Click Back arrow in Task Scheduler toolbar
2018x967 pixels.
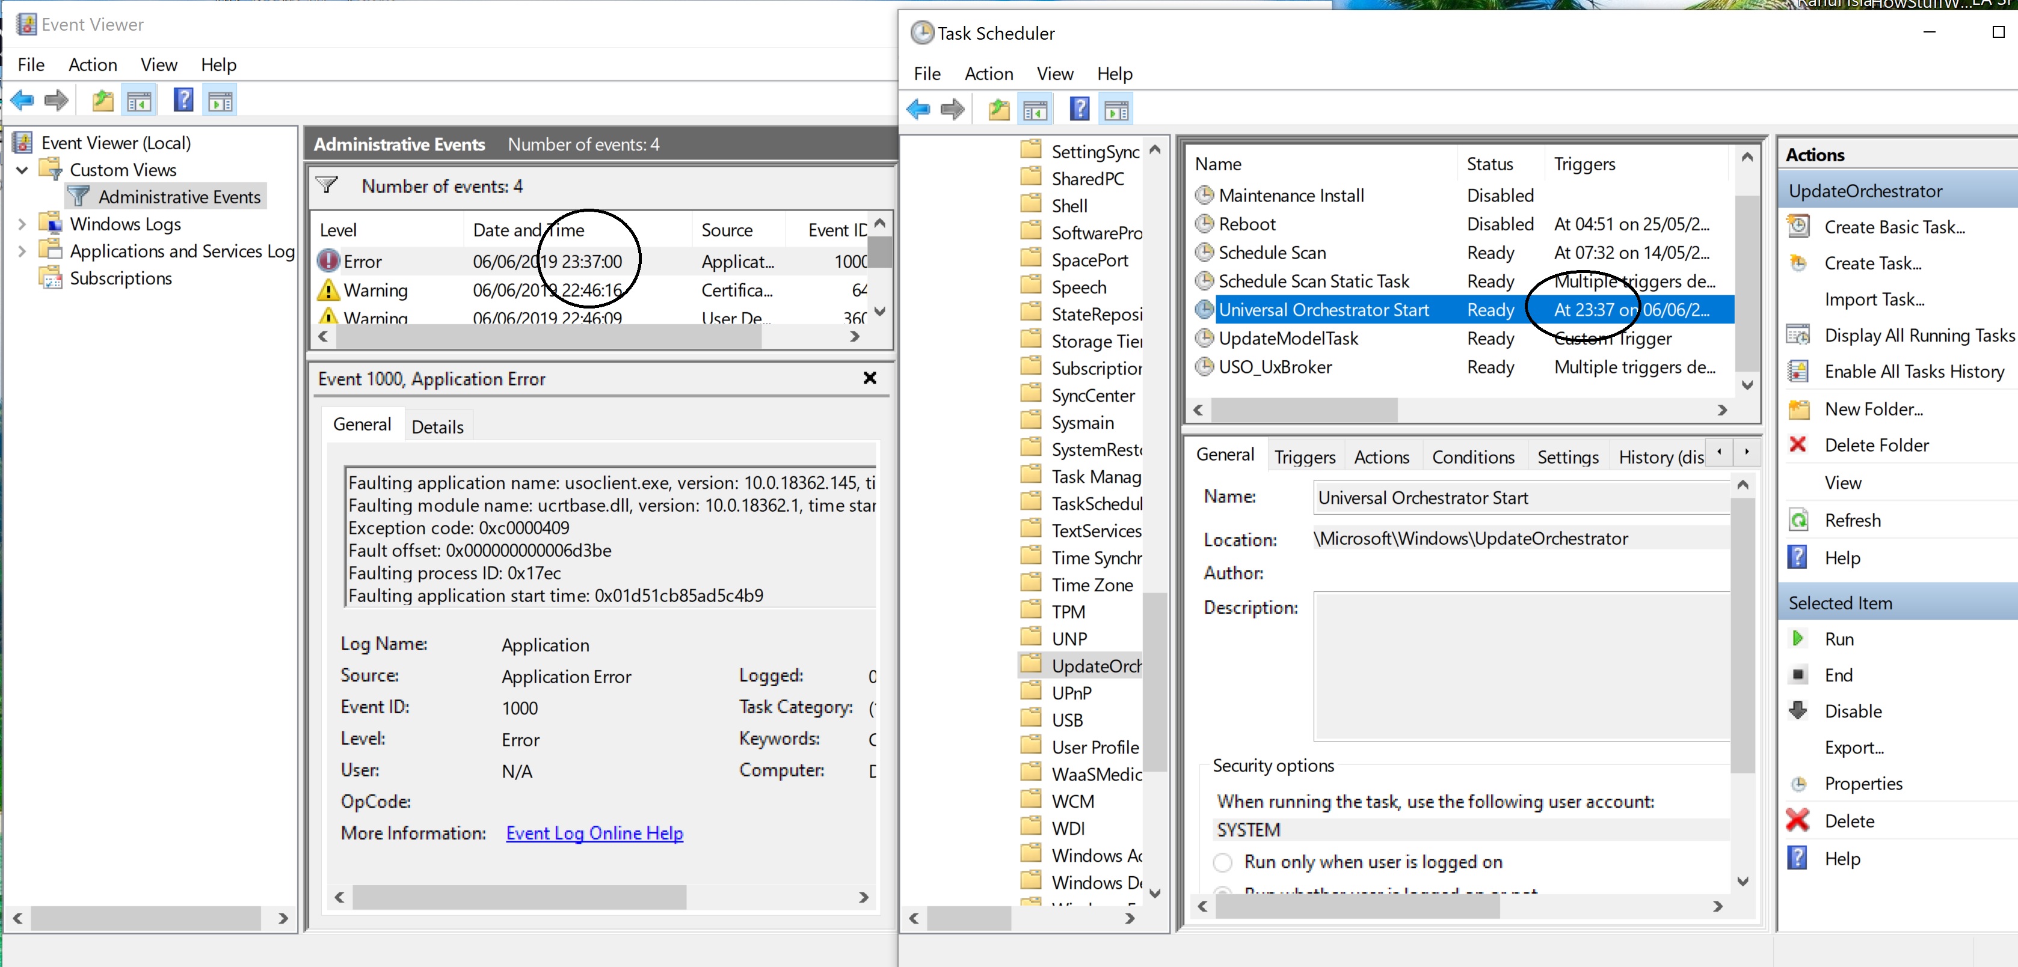coord(918,109)
